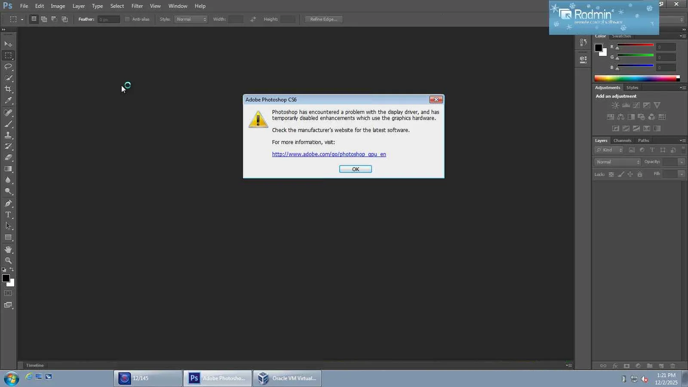Screen dimensions: 688x387
Task: Pick a color from the spectrum ramp
Action: pos(636,78)
